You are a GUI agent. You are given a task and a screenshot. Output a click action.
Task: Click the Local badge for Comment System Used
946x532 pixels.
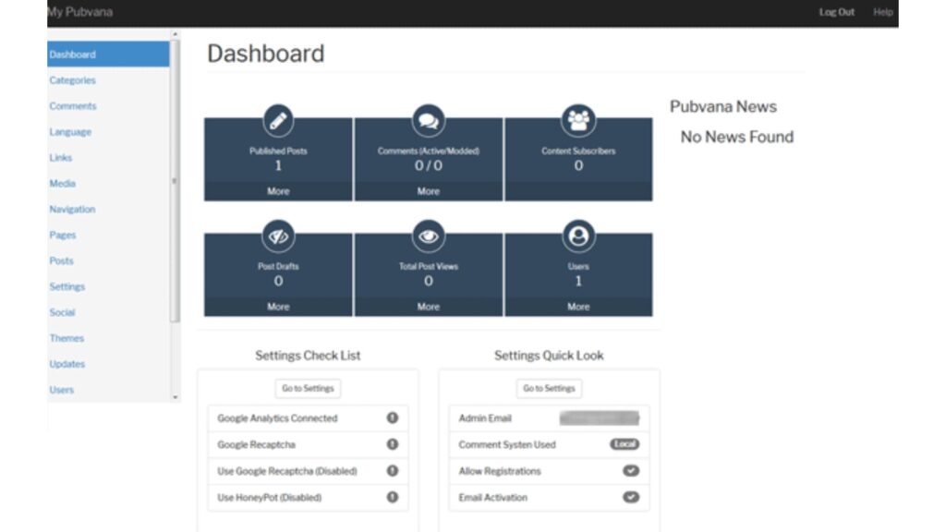tap(625, 444)
